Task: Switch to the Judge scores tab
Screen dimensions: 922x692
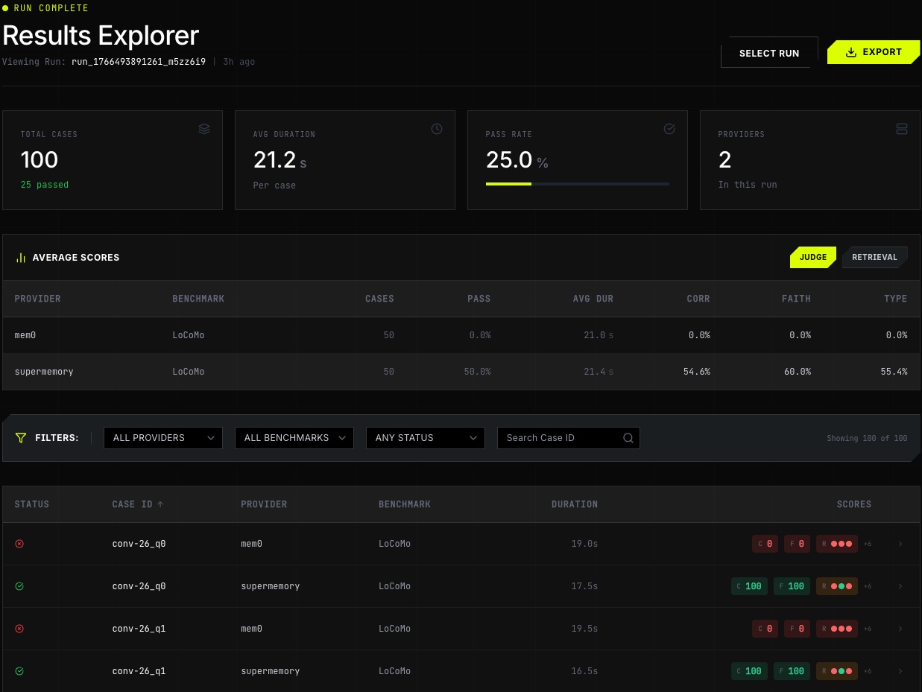Action: click(813, 257)
